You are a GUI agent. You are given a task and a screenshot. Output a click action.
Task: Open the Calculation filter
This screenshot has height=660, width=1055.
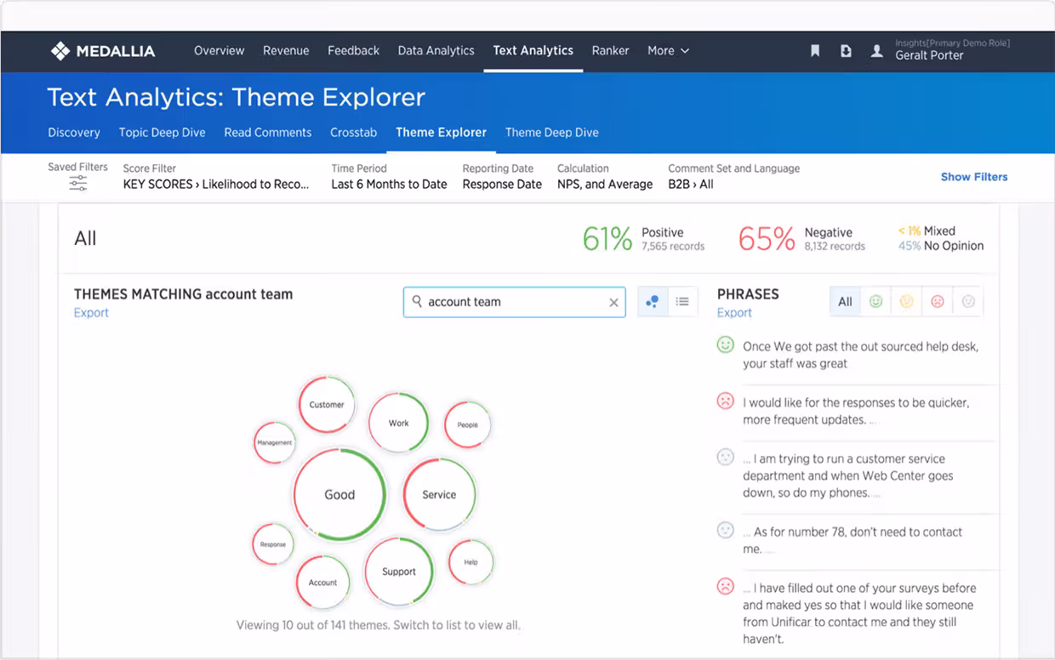pos(605,177)
